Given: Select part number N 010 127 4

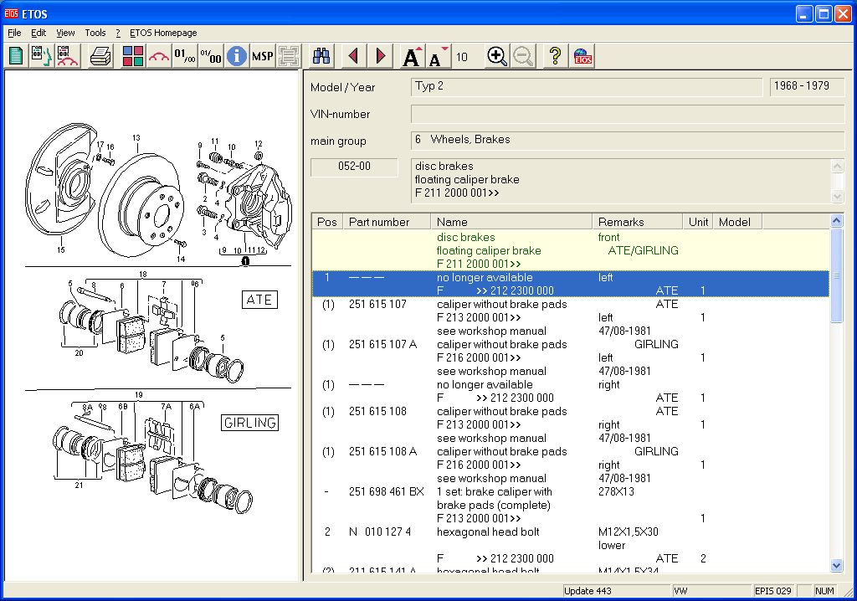Looking at the screenshot, I should coord(380,532).
